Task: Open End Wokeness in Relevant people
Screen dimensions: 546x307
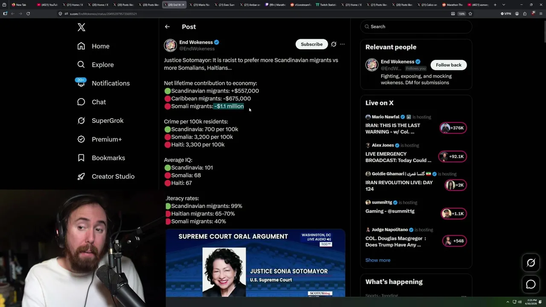Action: (397, 62)
